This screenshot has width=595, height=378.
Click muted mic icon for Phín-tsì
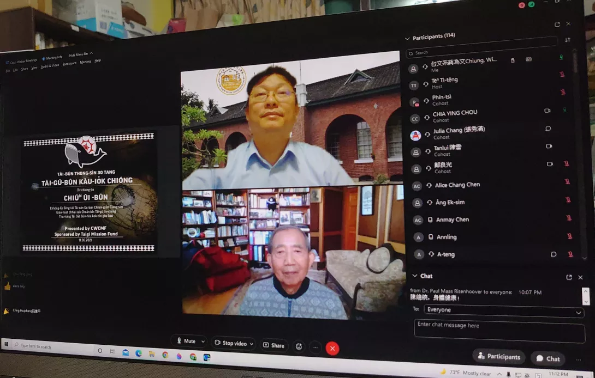click(x=563, y=92)
